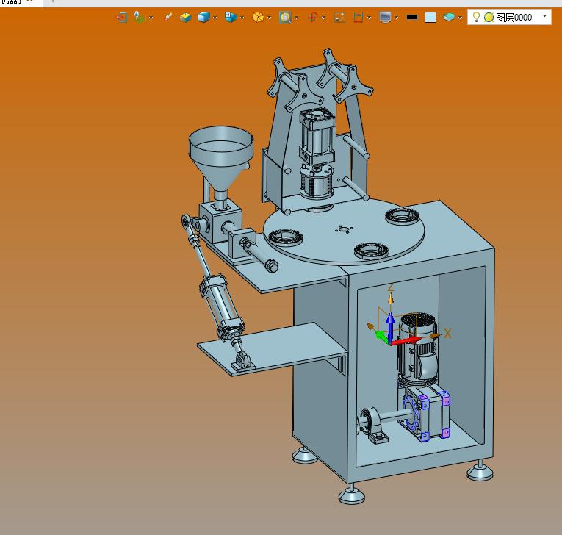The image size is (562, 535).
Task: Click the brown square measure icon
Action: click(339, 17)
